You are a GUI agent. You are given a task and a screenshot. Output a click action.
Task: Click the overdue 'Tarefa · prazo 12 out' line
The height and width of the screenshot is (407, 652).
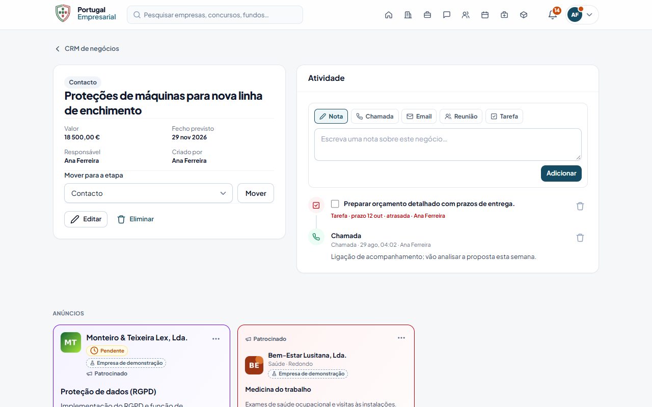(388, 216)
